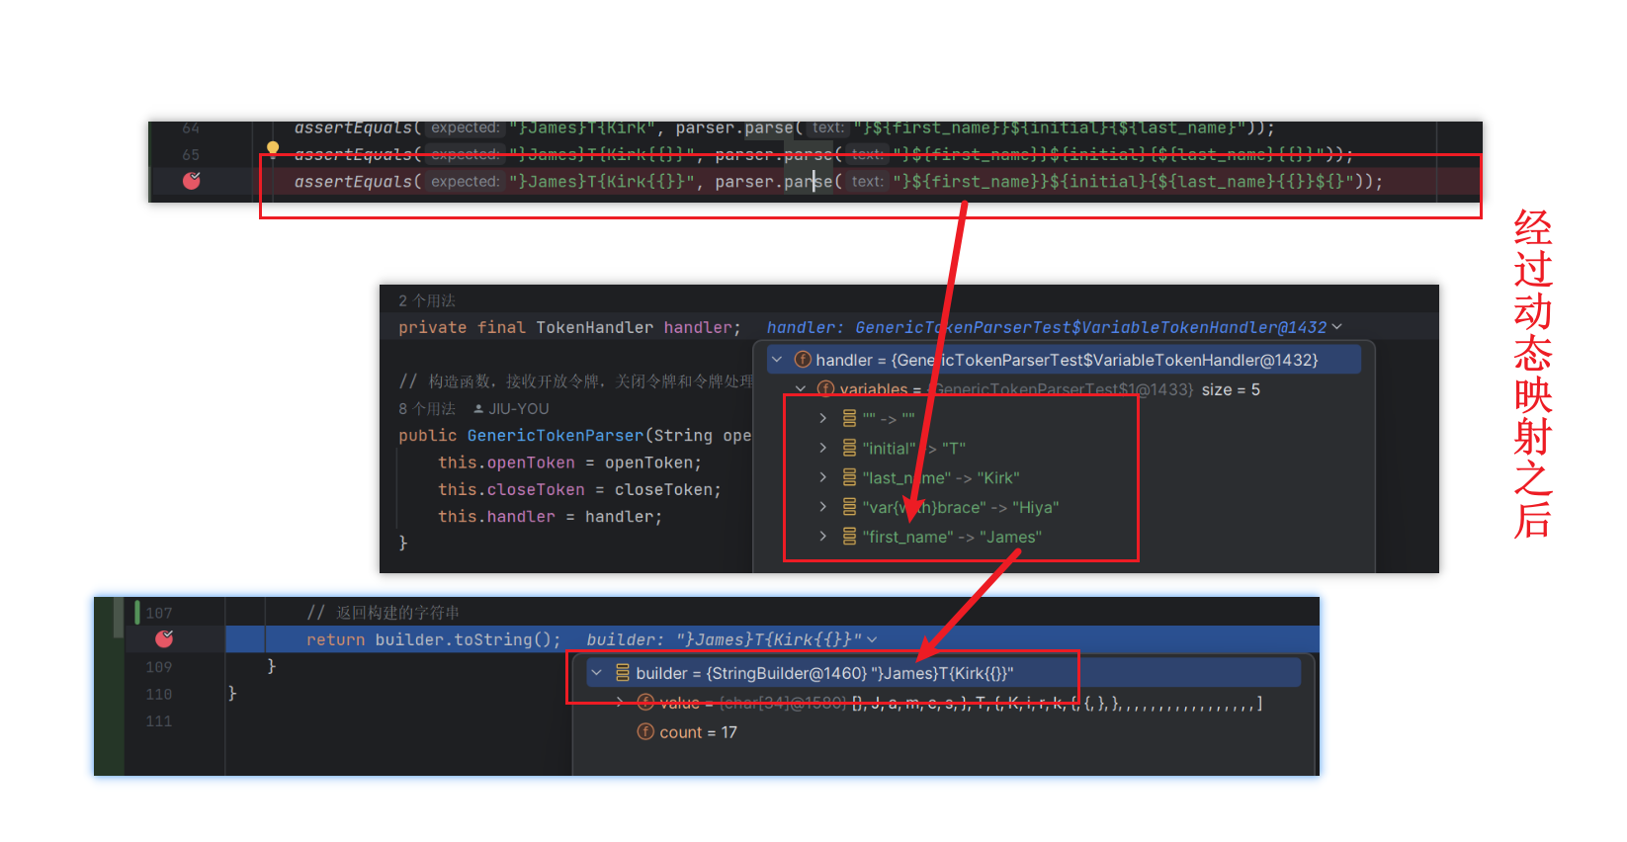The width and height of the screenshot is (1627, 842).
Task: Click the "return builder.toString();" statement
Action: tap(434, 640)
